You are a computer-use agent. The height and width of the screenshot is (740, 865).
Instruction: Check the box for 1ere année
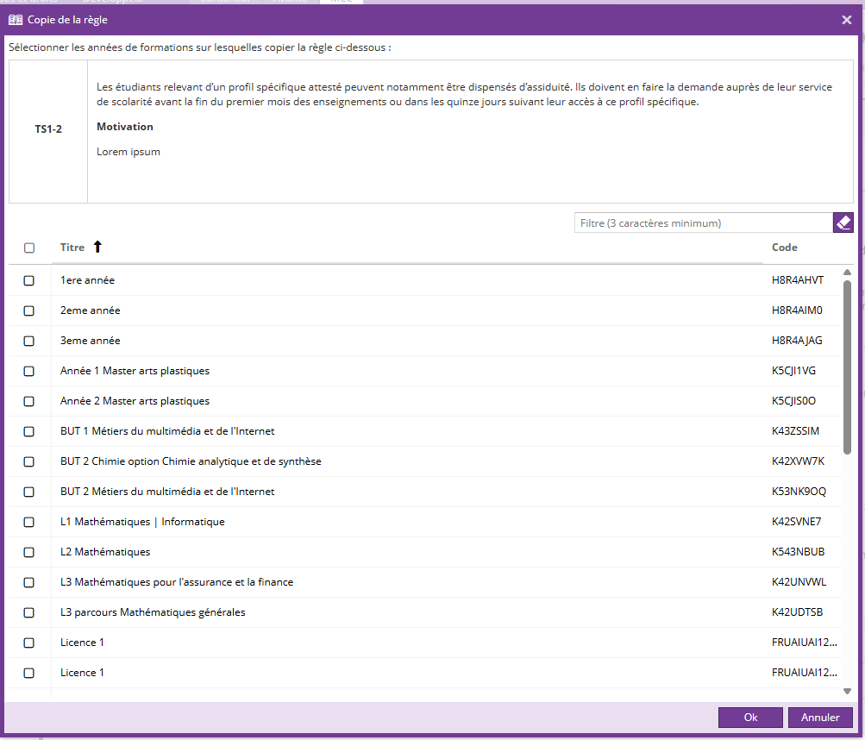click(x=29, y=280)
